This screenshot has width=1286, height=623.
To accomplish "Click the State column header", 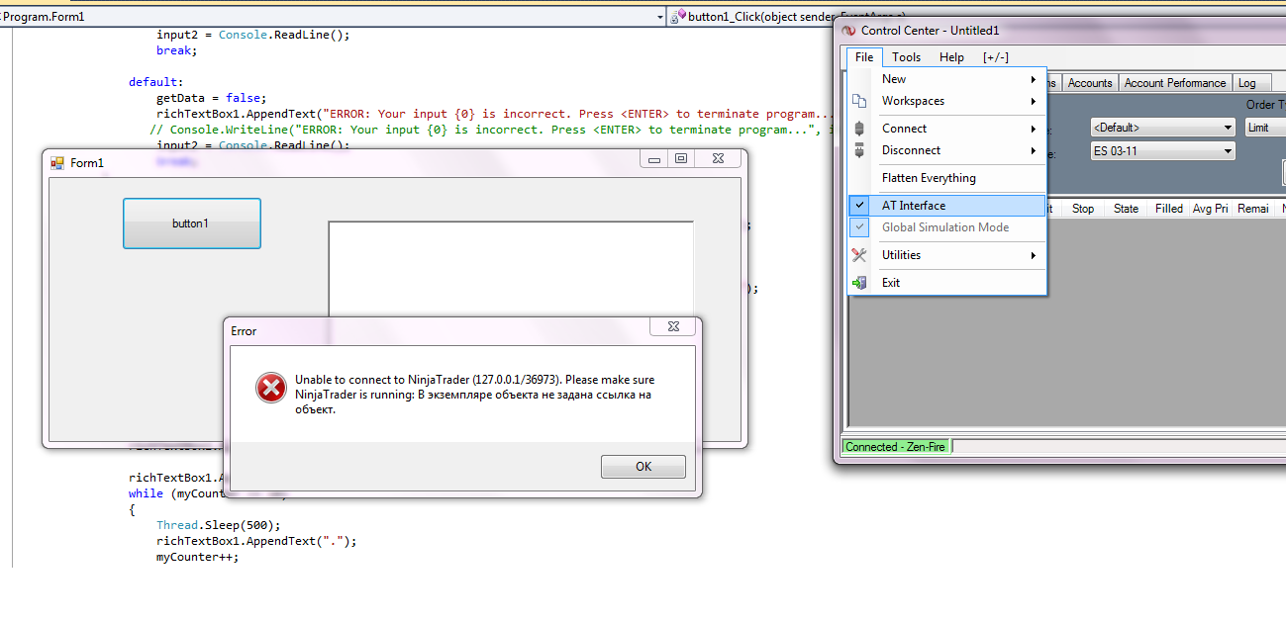I will point(1126,209).
